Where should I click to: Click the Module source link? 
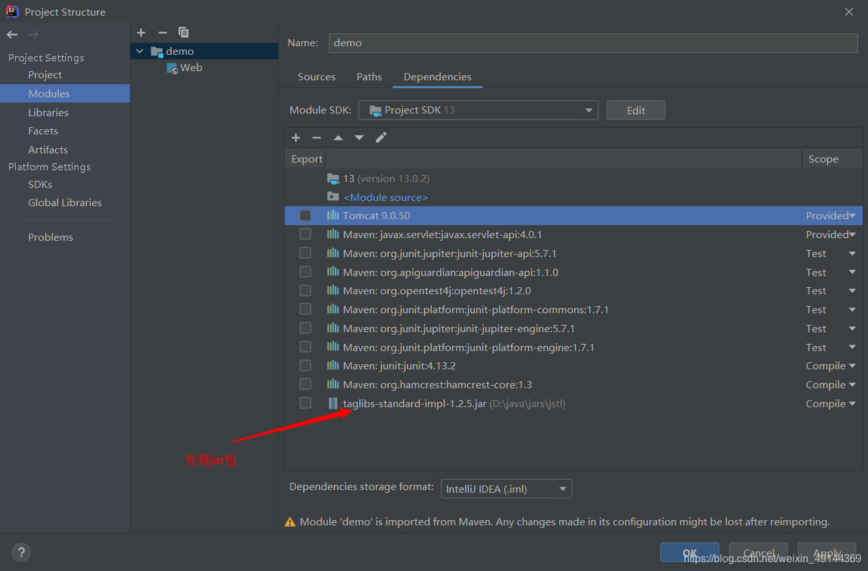click(x=385, y=197)
